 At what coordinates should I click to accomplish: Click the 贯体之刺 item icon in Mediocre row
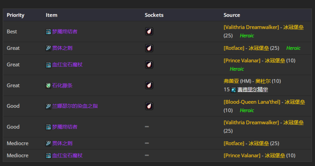(48, 143)
